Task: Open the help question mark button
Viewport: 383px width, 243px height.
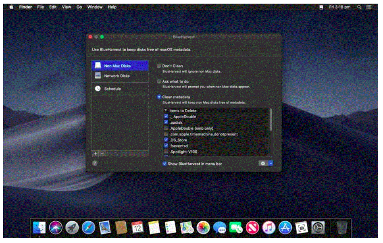Action: pos(95,163)
